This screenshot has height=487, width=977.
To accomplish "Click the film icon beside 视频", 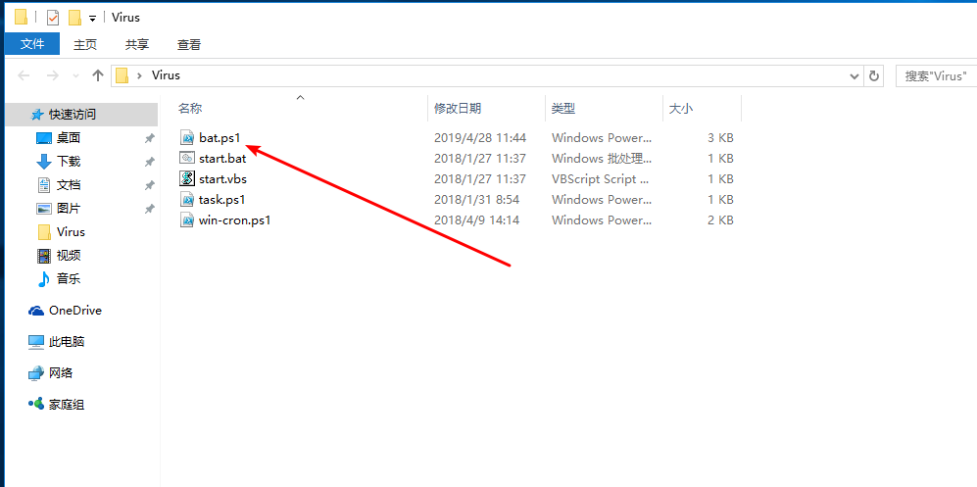I will click(x=44, y=256).
